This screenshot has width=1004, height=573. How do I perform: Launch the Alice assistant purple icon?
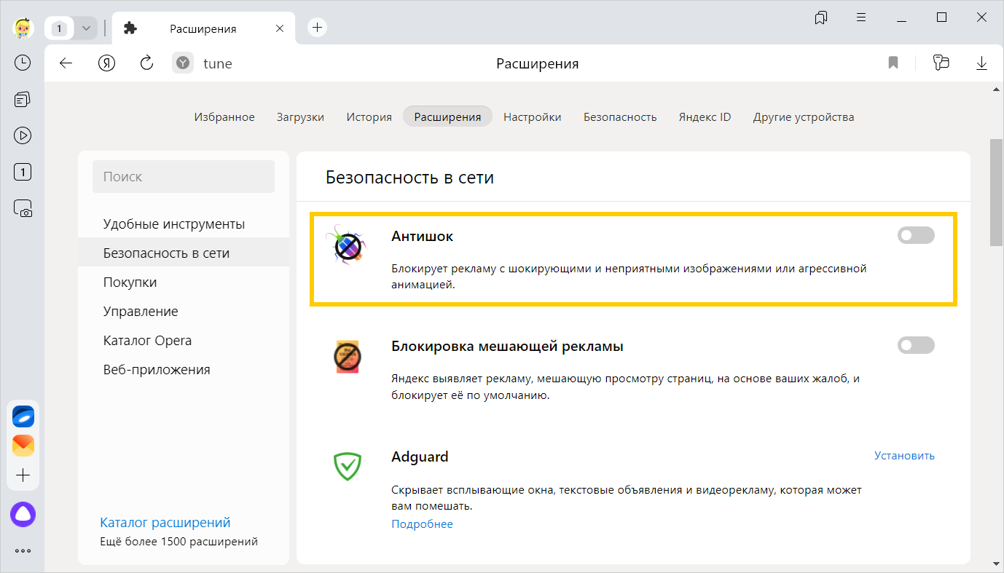pyautogui.click(x=23, y=515)
